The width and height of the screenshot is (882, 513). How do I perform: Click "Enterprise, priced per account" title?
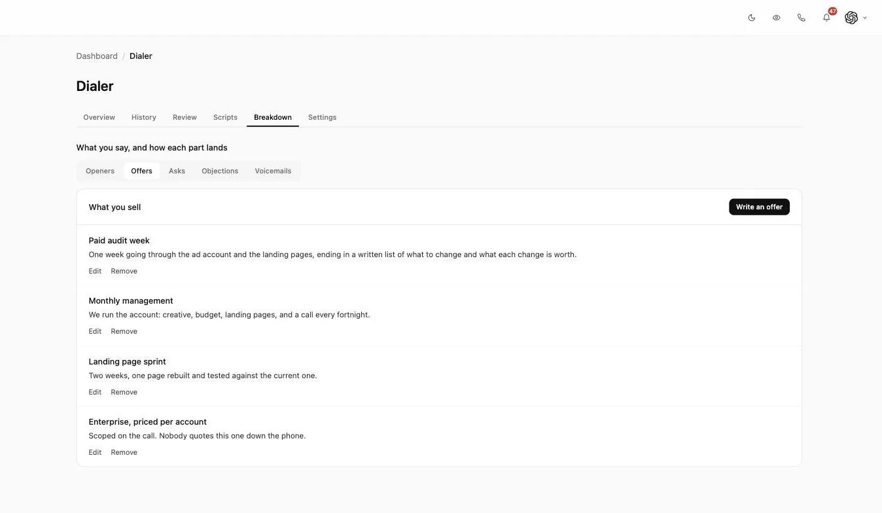[148, 422]
